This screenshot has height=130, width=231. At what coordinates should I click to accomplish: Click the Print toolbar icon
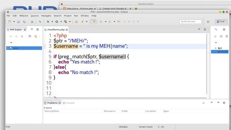pos(32,22)
